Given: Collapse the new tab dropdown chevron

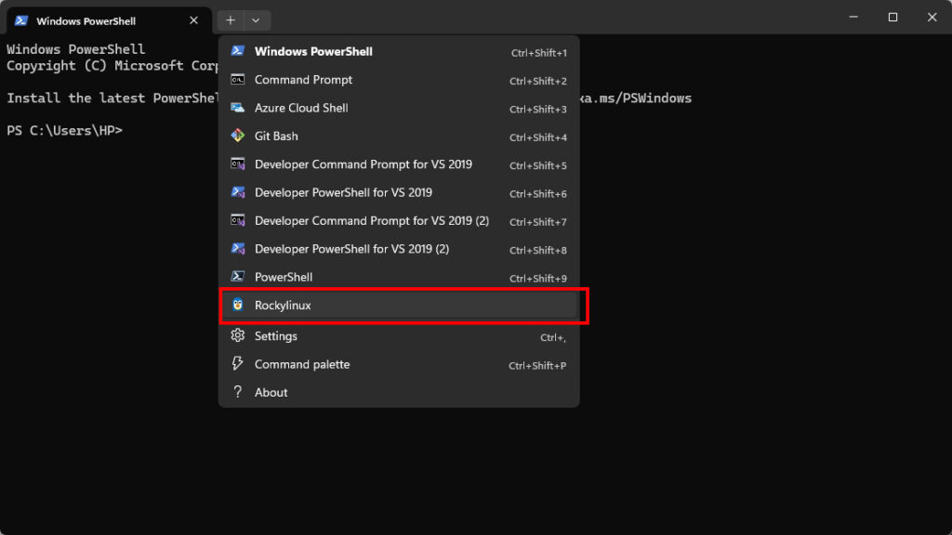Looking at the screenshot, I should tap(256, 20).
